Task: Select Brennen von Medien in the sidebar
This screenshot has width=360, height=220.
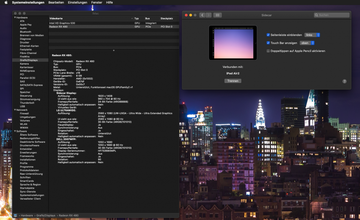Action: tap(32, 35)
